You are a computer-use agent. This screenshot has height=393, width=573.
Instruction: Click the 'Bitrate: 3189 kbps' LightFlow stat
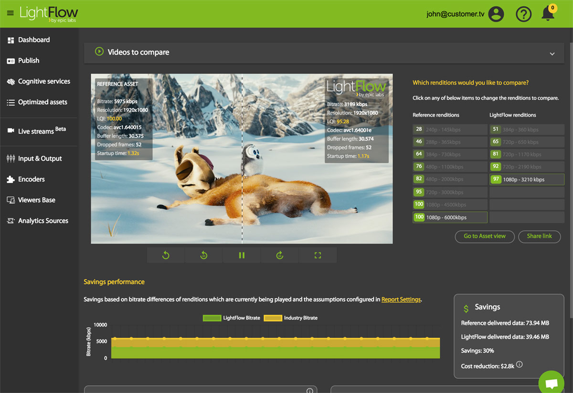pyautogui.click(x=347, y=104)
